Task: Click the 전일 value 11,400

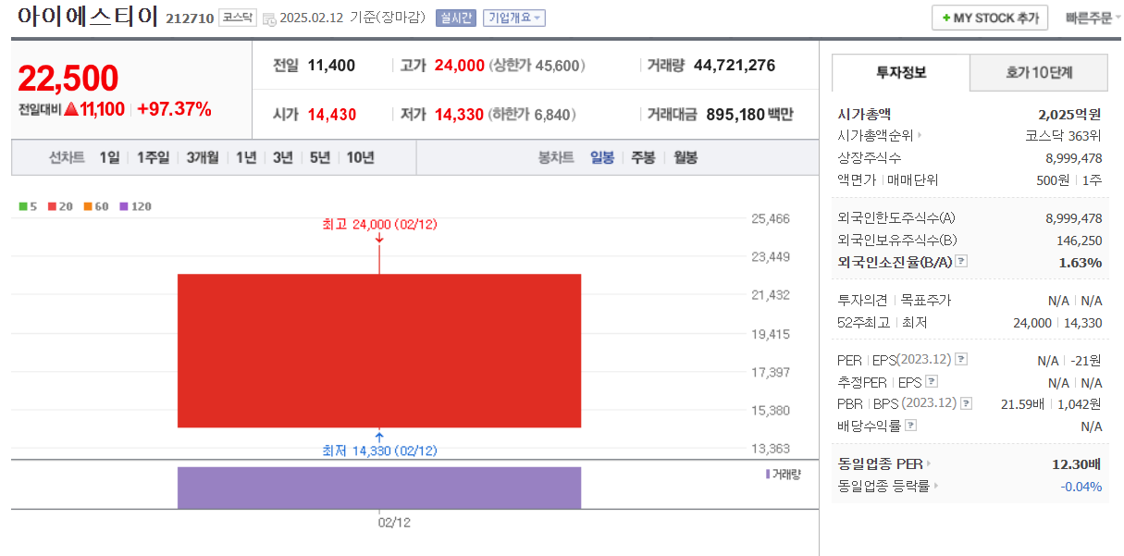Action: [331, 66]
